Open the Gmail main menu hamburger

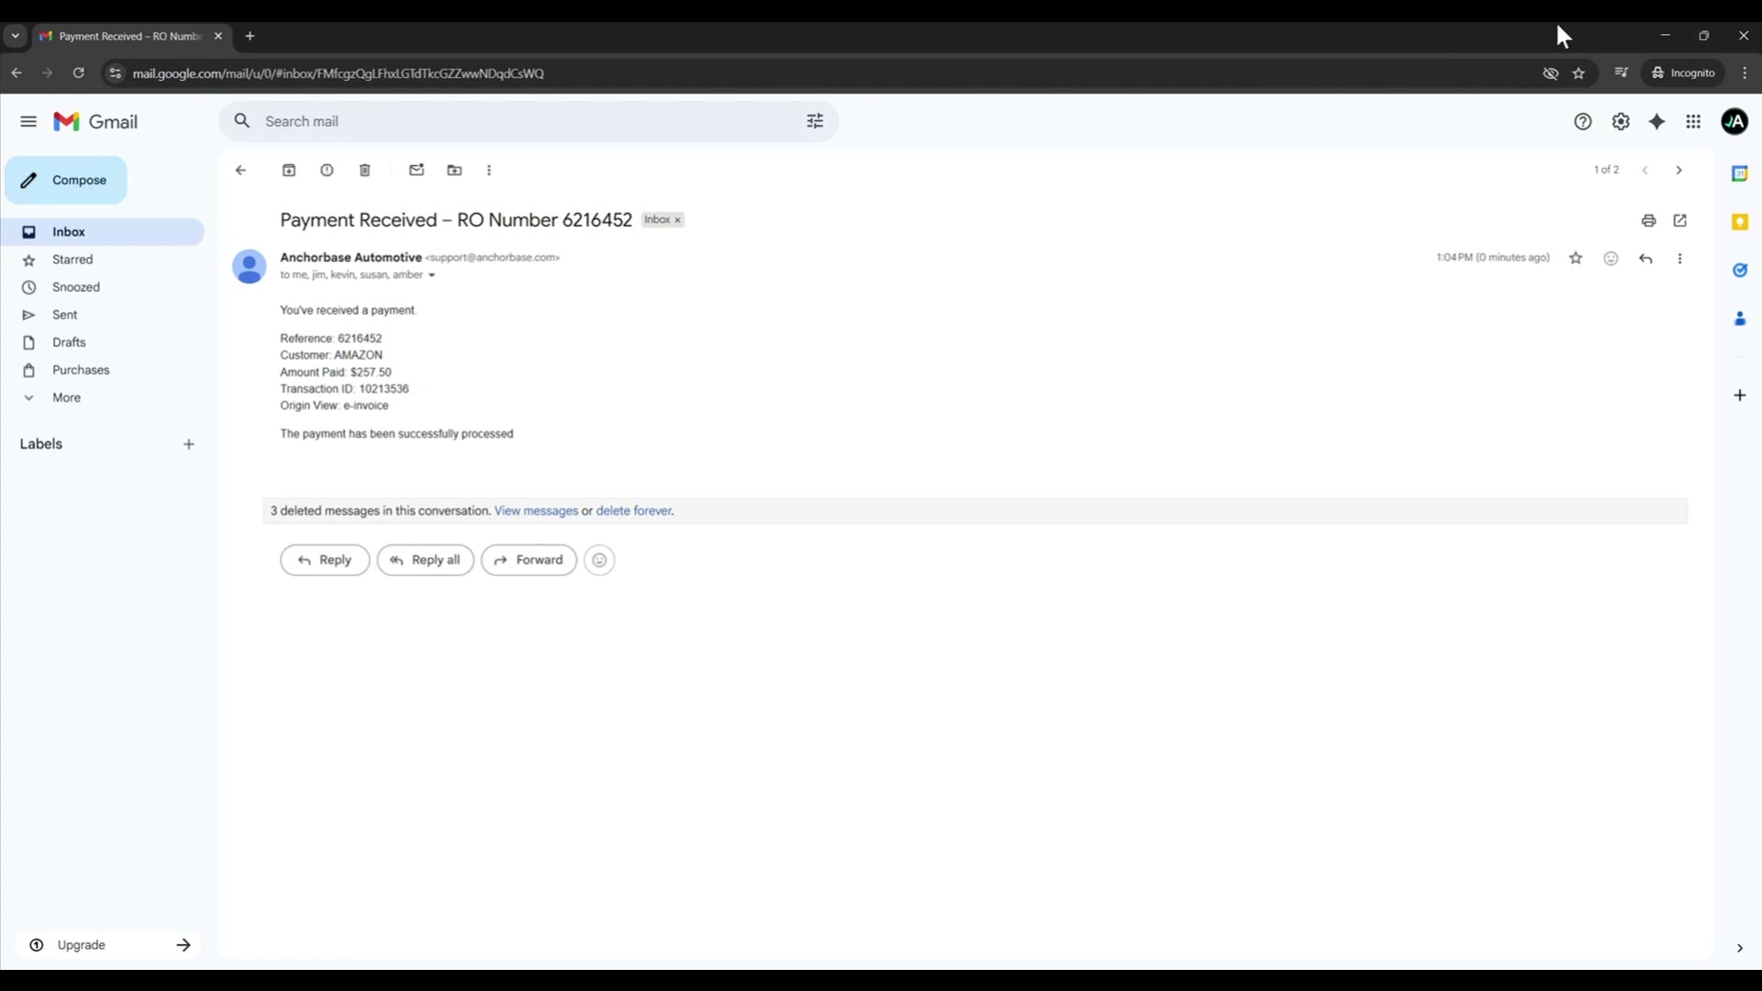[28, 121]
